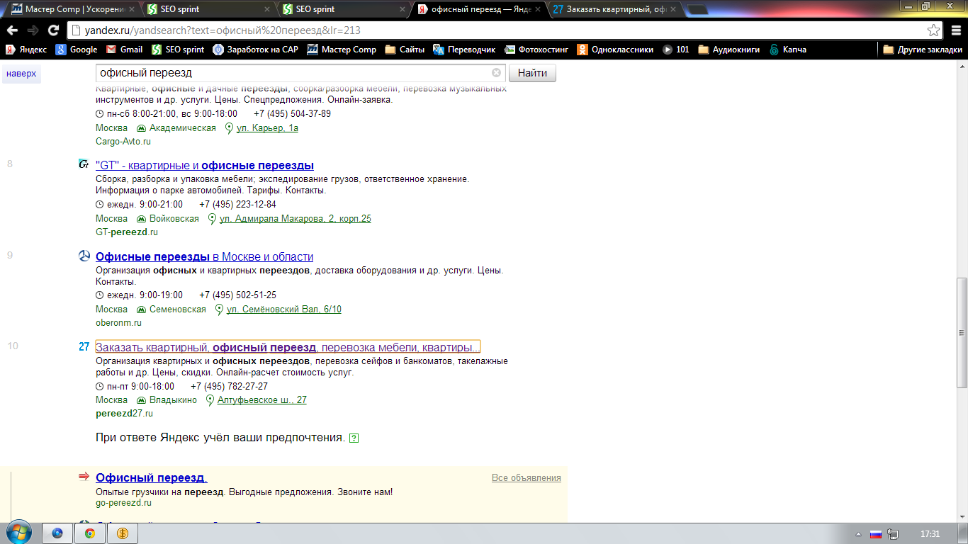This screenshot has height=544, width=968.
Task: Click the green help question mark icon
Action: pos(354,438)
